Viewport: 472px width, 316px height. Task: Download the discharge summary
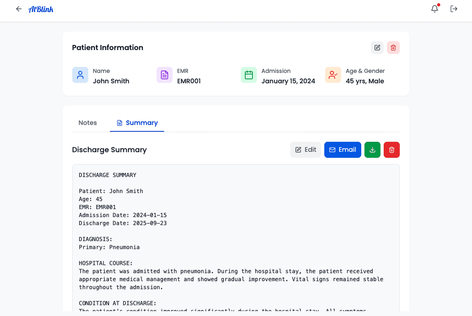click(372, 150)
